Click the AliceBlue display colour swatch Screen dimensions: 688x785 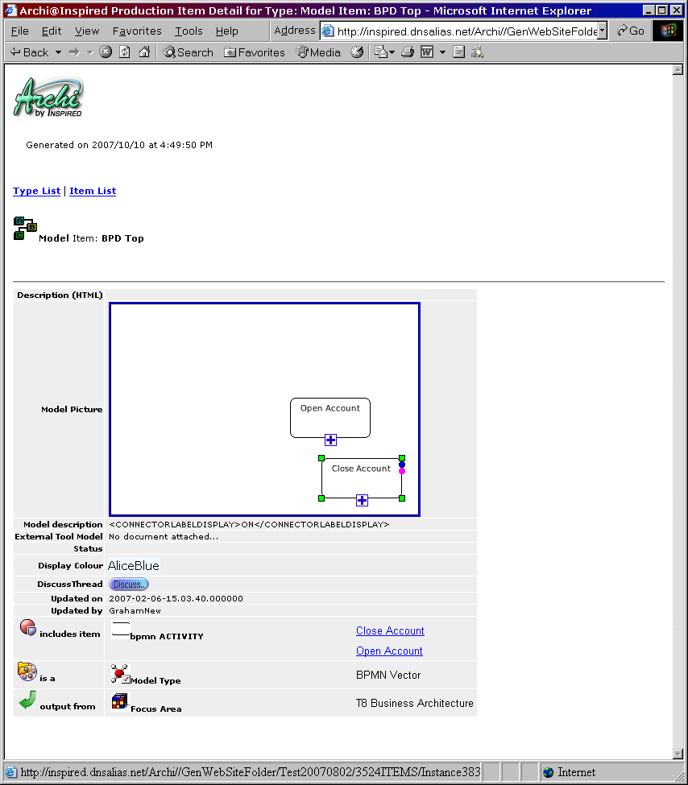point(134,566)
